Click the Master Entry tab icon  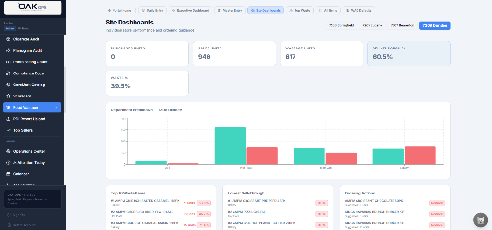point(219,11)
